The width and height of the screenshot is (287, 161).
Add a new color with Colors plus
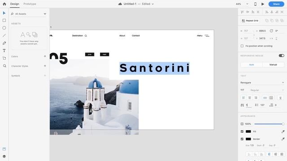45,56
